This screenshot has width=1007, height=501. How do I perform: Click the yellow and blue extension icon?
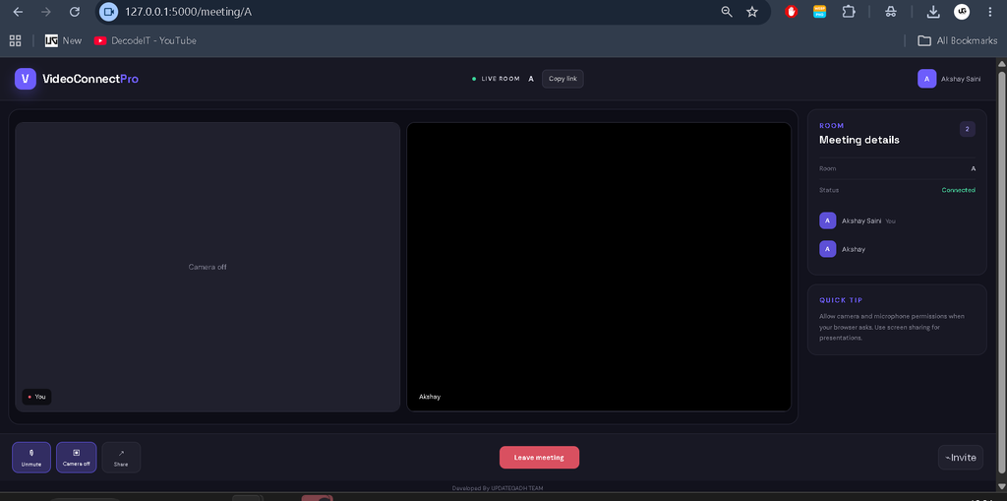point(819,12)
